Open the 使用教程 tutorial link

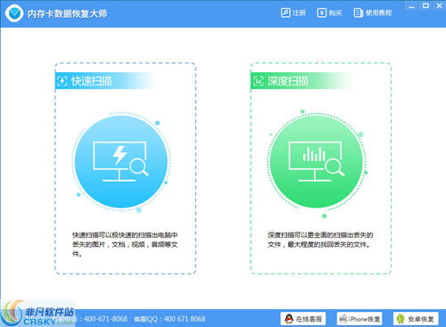point(373,12)
